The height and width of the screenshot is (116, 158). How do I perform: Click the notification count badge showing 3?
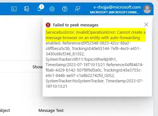pyautogui.click(x=42, y=7)
